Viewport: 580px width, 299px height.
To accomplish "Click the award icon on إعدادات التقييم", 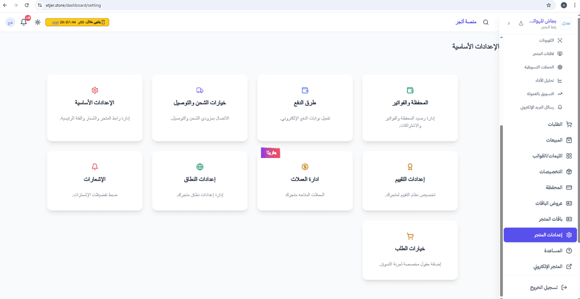I will click(410, 166).
